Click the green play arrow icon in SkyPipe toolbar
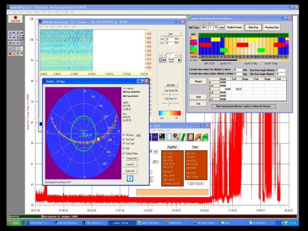The width and height of the screenshot is (308, 231). pos(14,43)
